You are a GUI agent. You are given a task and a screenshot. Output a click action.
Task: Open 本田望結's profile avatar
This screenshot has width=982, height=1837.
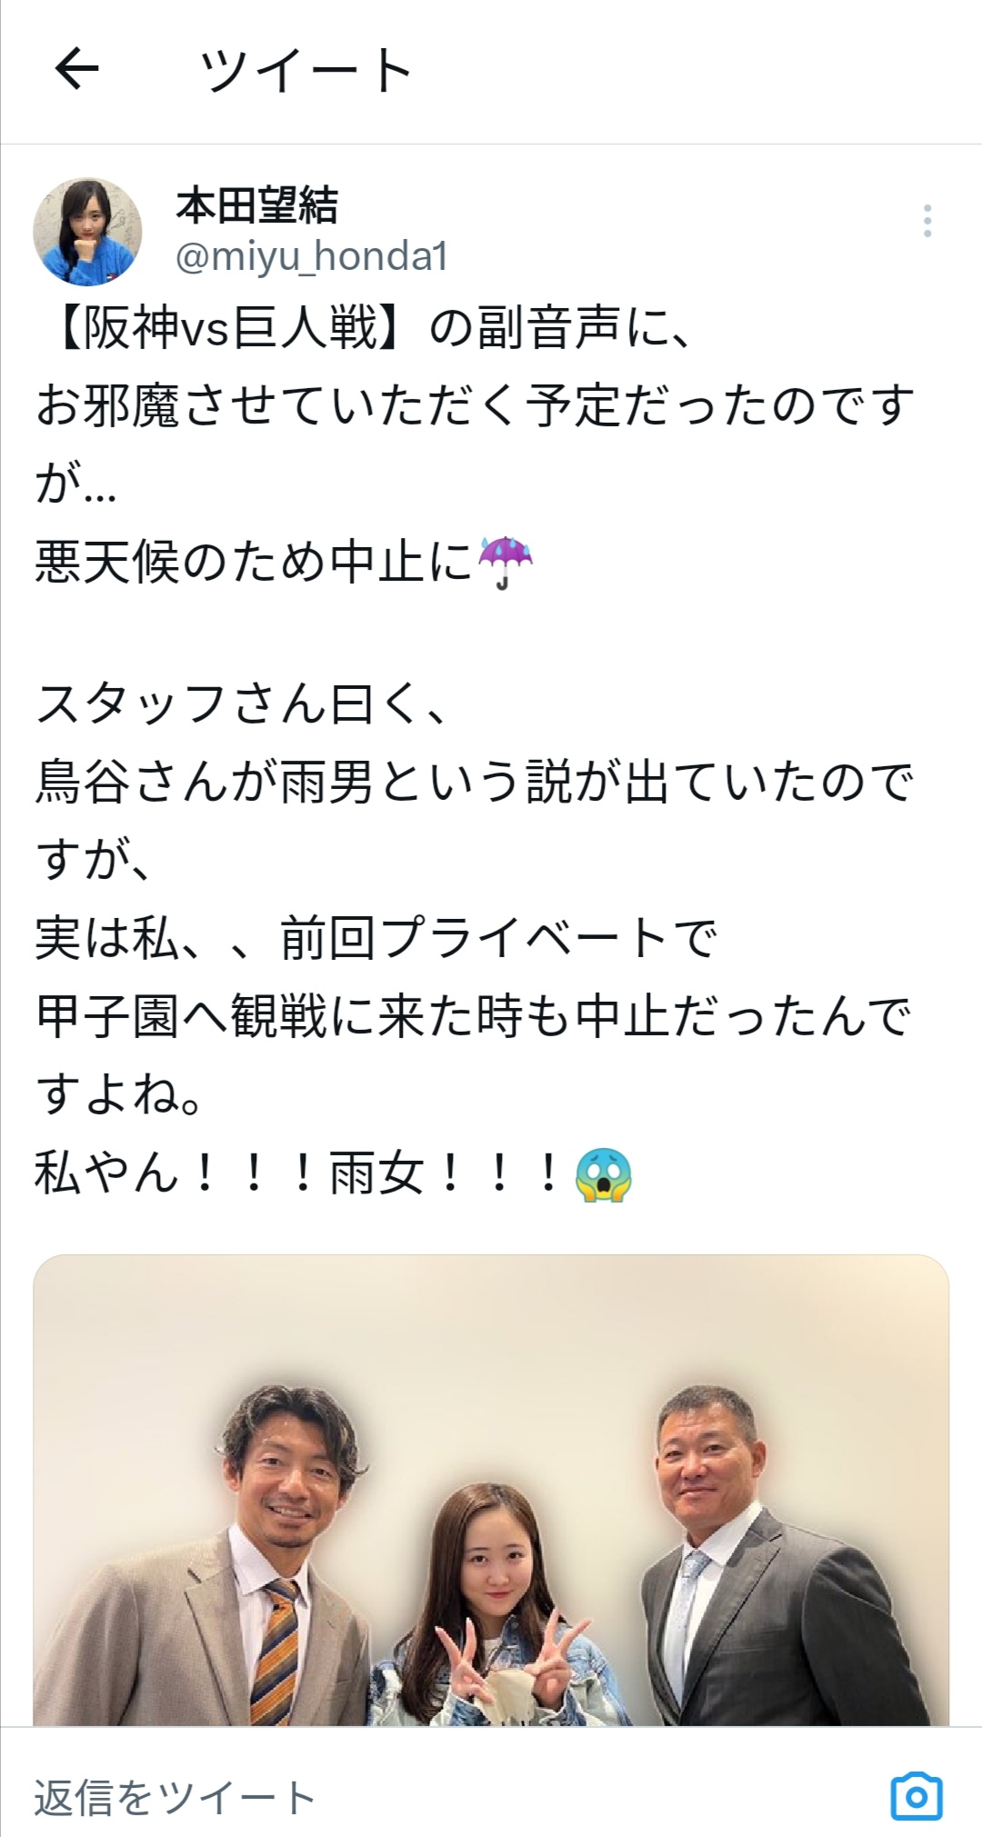point(87,232)
